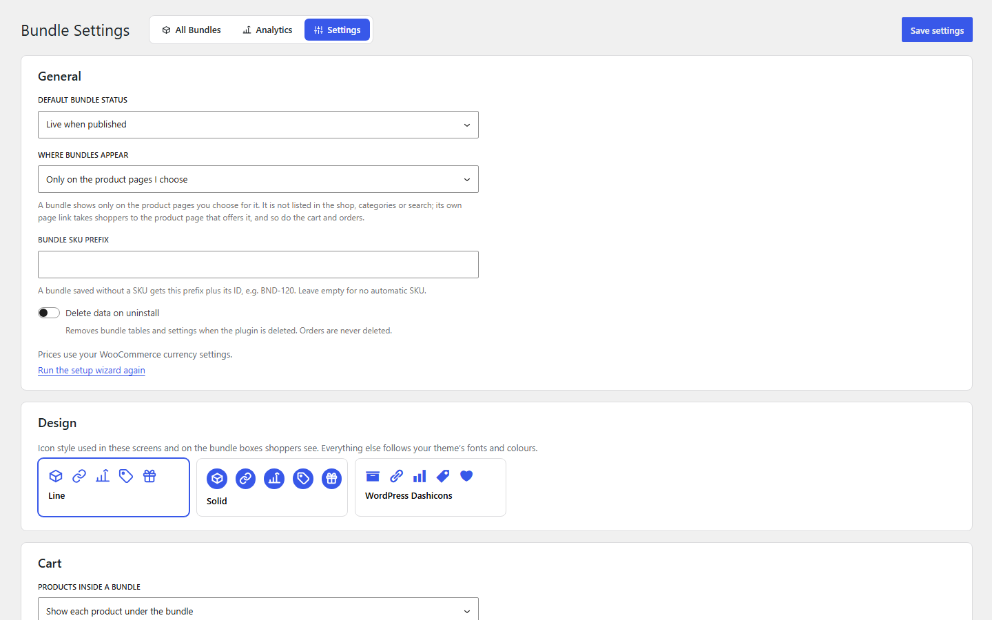Click the gift icon in the Line card
Screen dimensions: 992x620
[x=149, y=476]
